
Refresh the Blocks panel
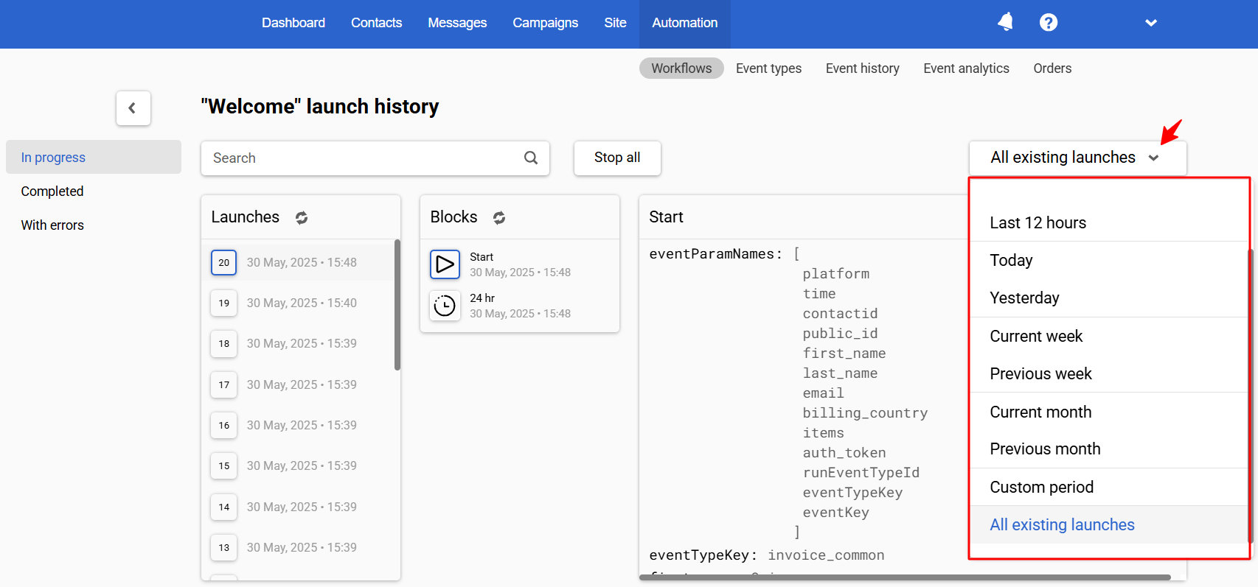click(x=499, y=218)
